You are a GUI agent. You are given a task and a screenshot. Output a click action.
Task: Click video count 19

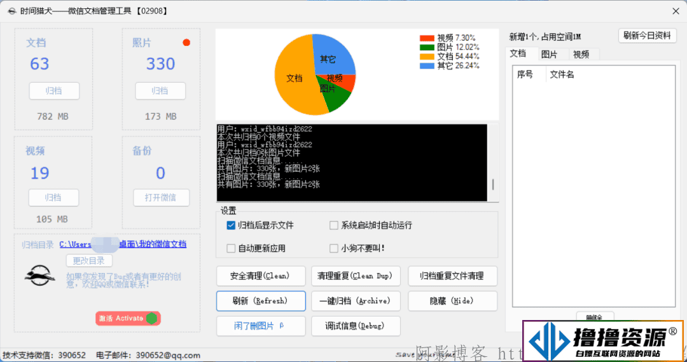(39, 173)
